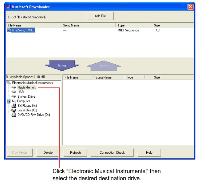Click the Flash Memory drive icon
The image size is (201, 183).
point(14,87)
